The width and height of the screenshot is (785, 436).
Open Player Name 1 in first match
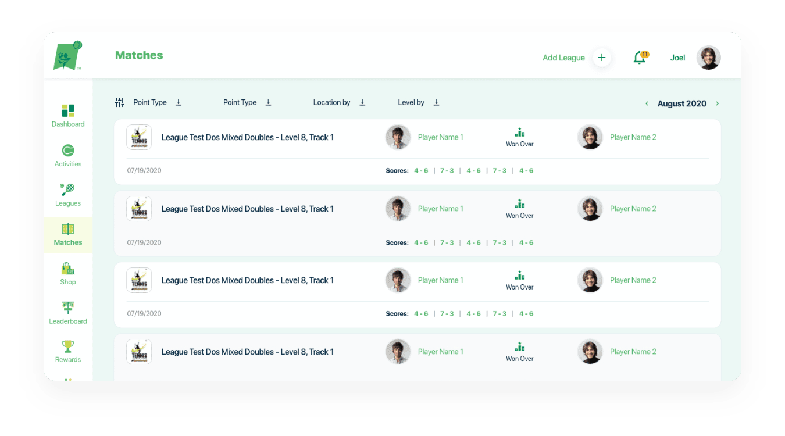tap(441, 137)
